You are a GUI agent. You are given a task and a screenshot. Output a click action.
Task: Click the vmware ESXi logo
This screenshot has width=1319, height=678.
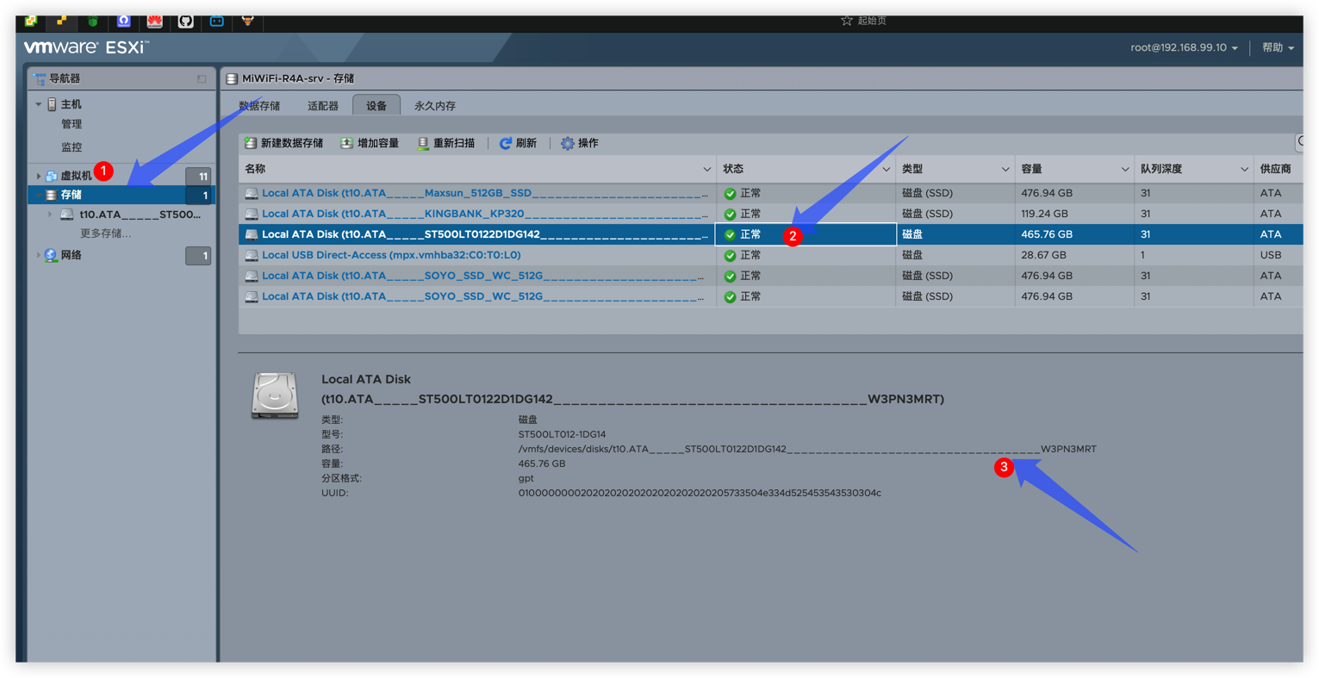87,47
